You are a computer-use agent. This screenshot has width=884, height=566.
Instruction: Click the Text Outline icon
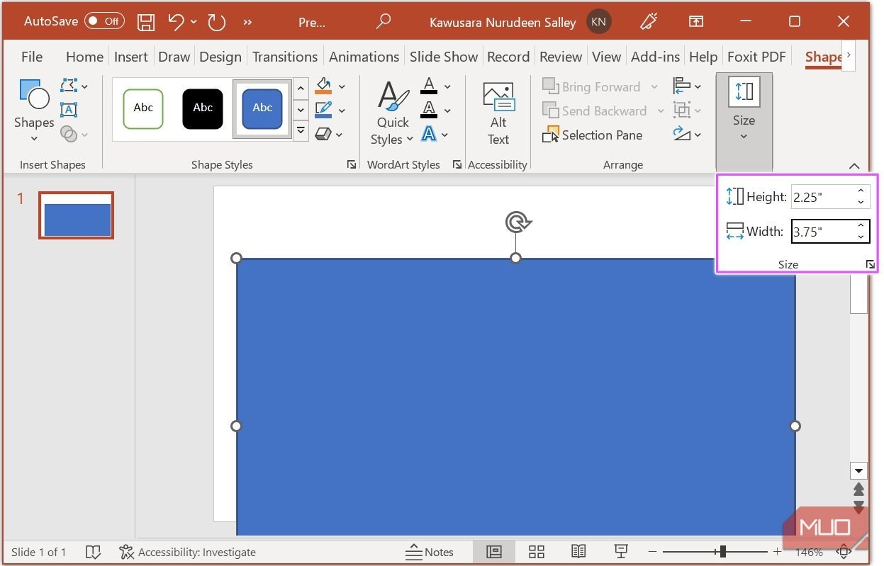[x=429, y=110]
